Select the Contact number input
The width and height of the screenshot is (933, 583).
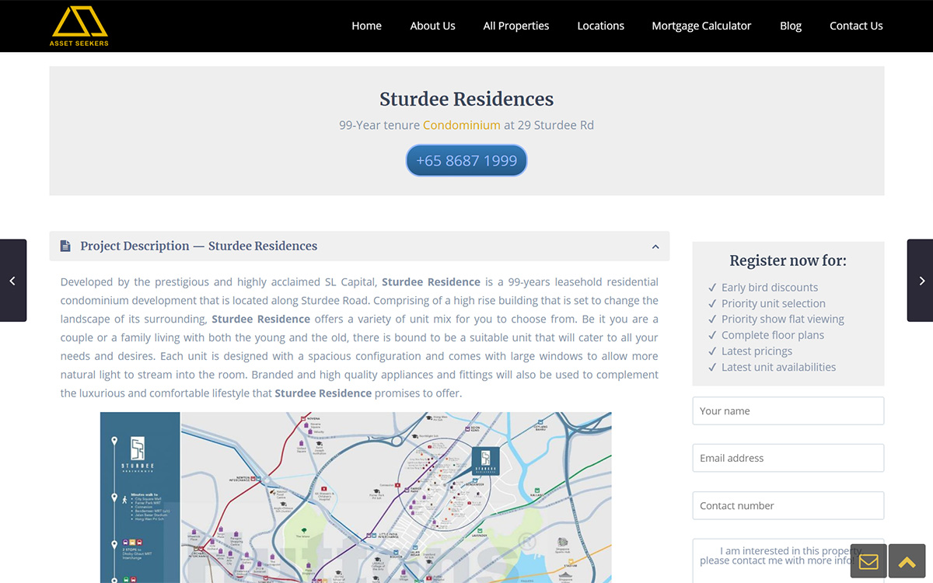[x=788, y=505]
